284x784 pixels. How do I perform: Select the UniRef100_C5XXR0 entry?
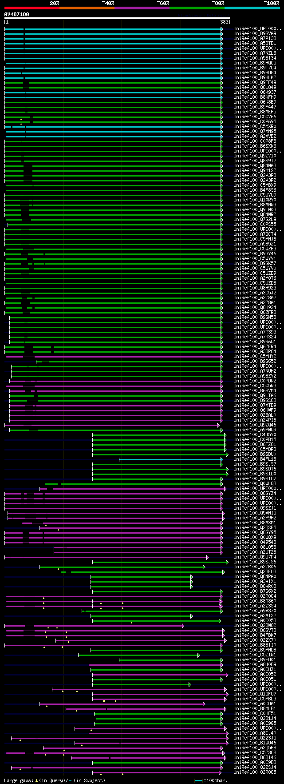(255, 126)
